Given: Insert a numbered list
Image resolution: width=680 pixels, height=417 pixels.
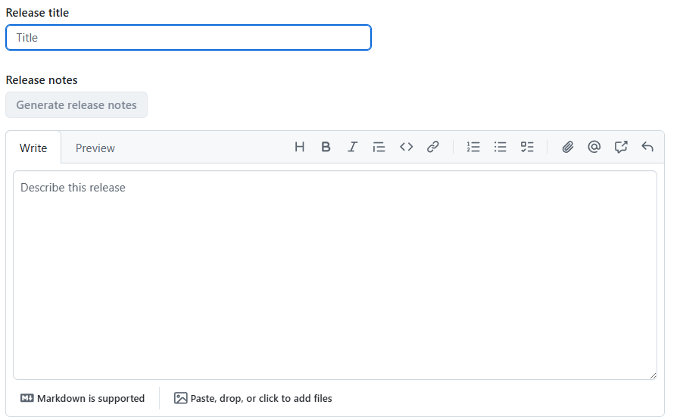Looking at the screenshot, I should [473, 147].
